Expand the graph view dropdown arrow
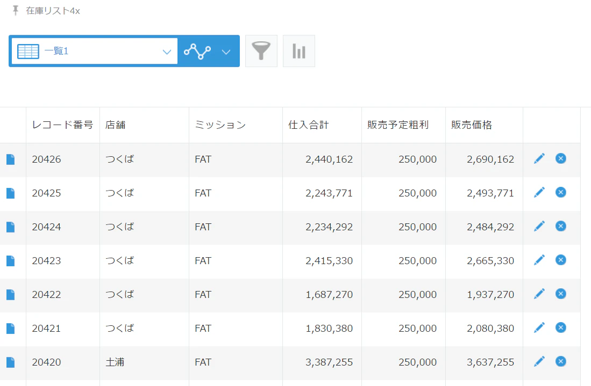 click(226, 52)
